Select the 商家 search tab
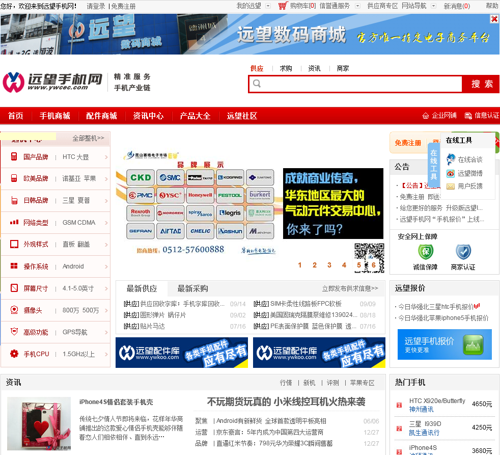500x455 pixels. 343,68
